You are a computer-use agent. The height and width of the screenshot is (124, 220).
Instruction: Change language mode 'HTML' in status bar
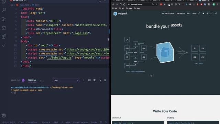[x=68, y=122]
